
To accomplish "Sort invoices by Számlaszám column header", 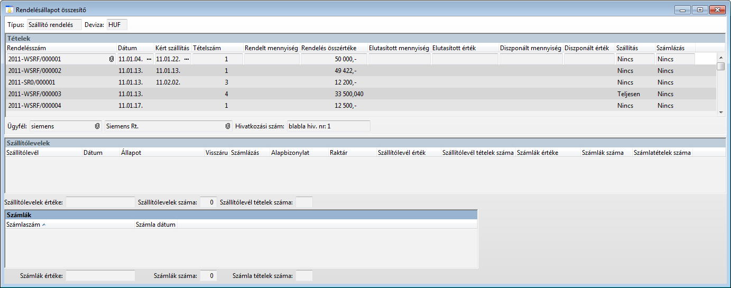I will coord(69,225).
